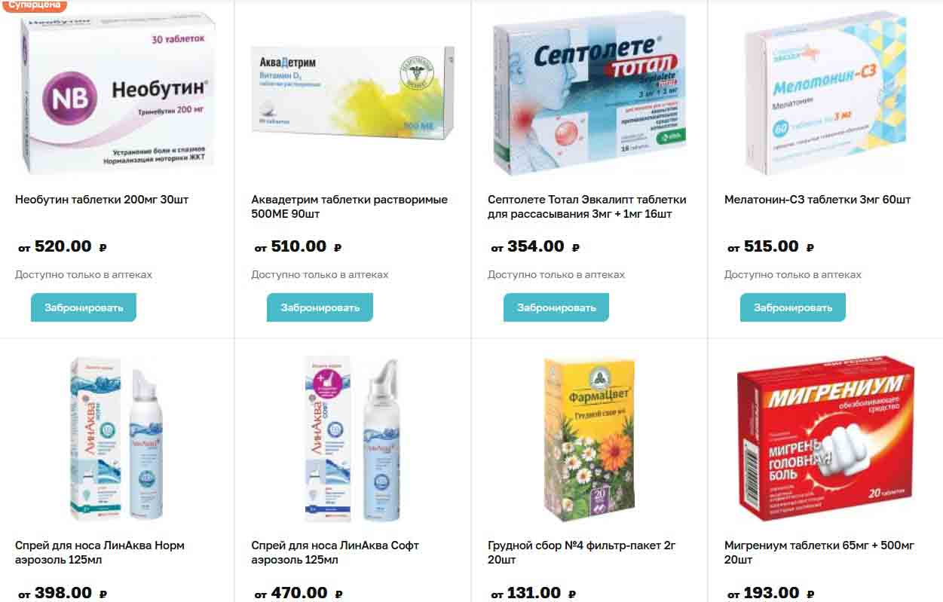The height and width of the screenshot is (602, 943).
Task: Click the Мелатонин-СЗ product image
Action: (x=825, y=93)
